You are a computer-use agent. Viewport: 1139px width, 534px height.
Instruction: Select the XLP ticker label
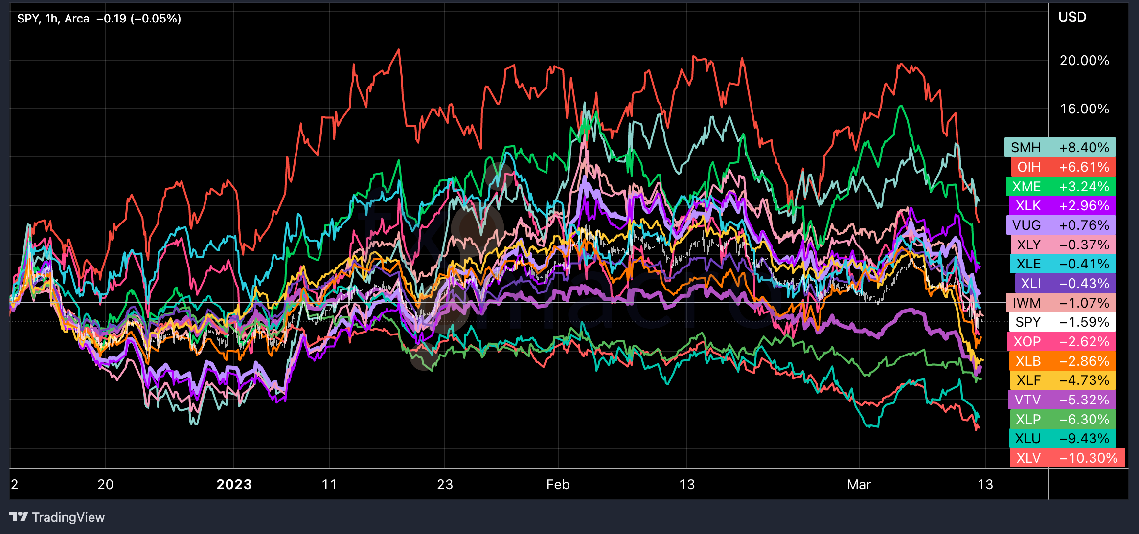pos(1028,419)
